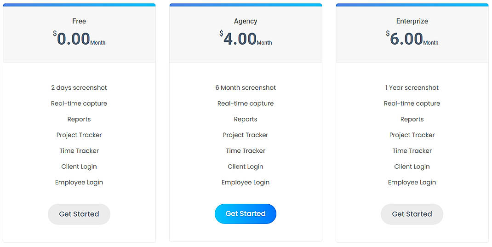Click Get Started under the Free plan
492x247 pixels.
79,214
